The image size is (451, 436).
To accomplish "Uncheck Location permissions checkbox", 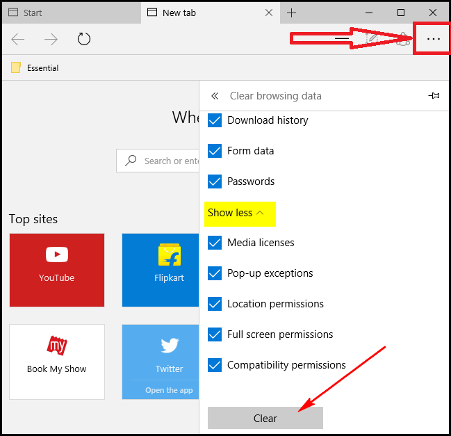I will [x=215, y=304].
